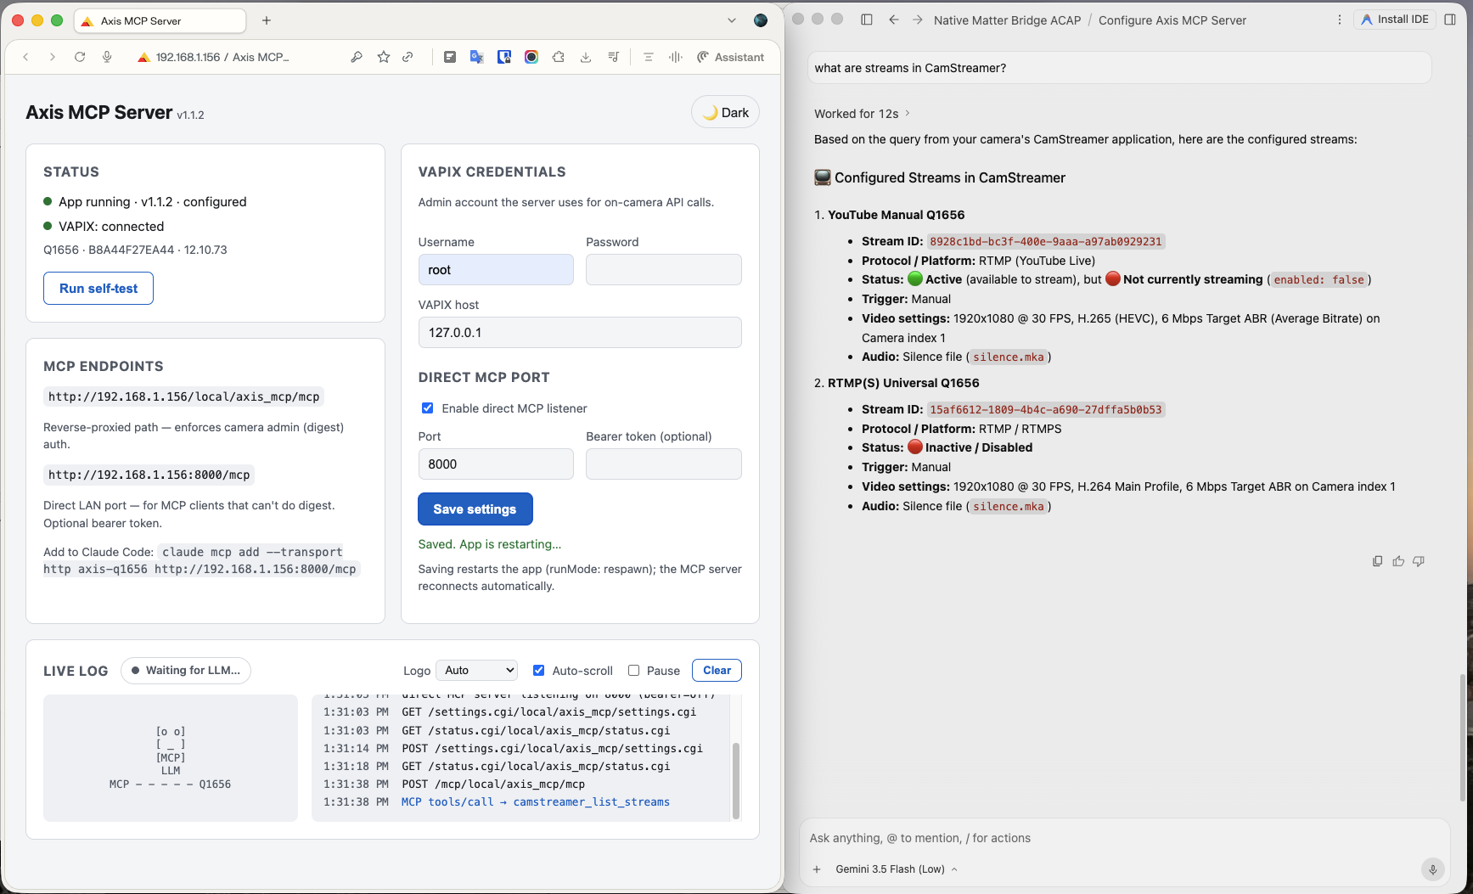Screen dimensions: 1473x894
Task: Navigate back in the chat window
Action: click(894, 20)
